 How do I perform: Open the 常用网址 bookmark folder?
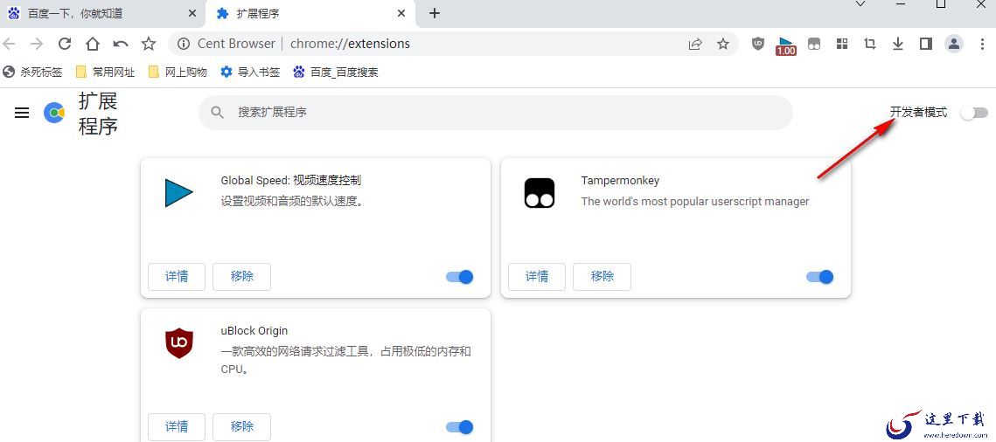106,73
